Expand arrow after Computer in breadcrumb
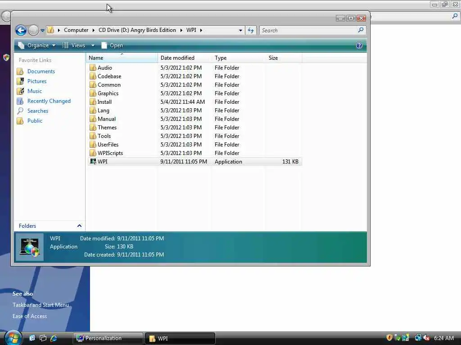 pos(94,30)
